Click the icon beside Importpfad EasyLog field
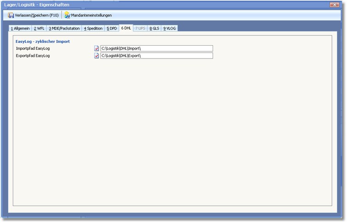The height and width of the screenshot is (223, 347). pyautogui.click(x=97, y=48)
